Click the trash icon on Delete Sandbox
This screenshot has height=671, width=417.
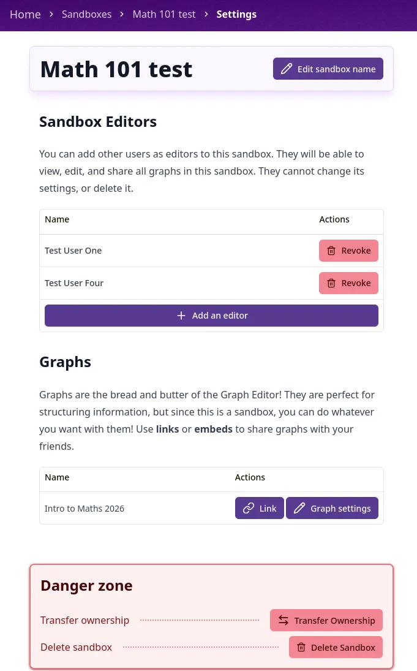[x=301, y=648]
